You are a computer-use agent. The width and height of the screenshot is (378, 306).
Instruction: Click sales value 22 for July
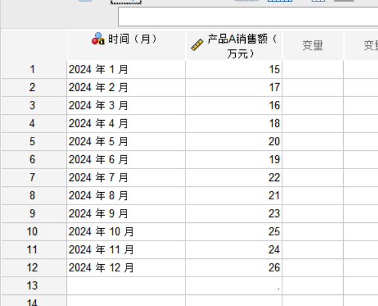click(234, 178)
